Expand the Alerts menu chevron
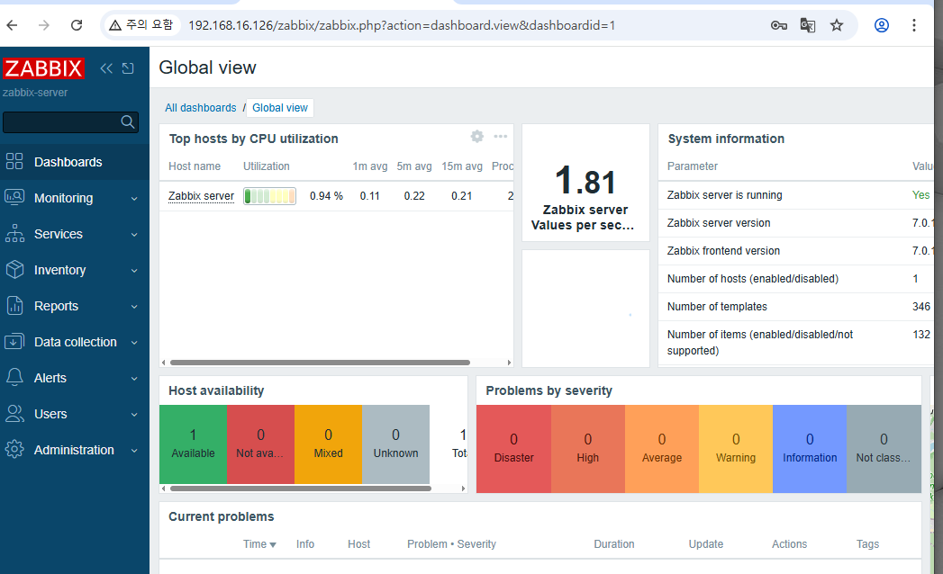Image resolution: width=943 pixels, height=574 pixels. pyautogui.click(x=134, y=380)
